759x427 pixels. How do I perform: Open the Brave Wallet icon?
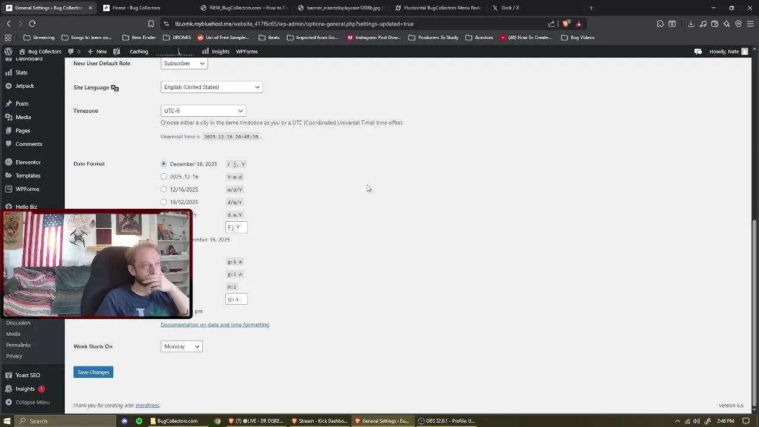[x=715, y=24]
